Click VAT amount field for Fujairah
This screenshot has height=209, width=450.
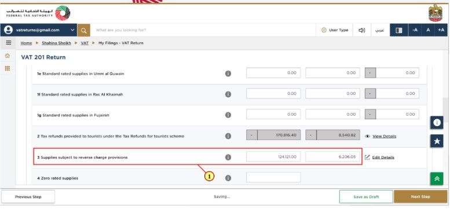coord(332,114)
